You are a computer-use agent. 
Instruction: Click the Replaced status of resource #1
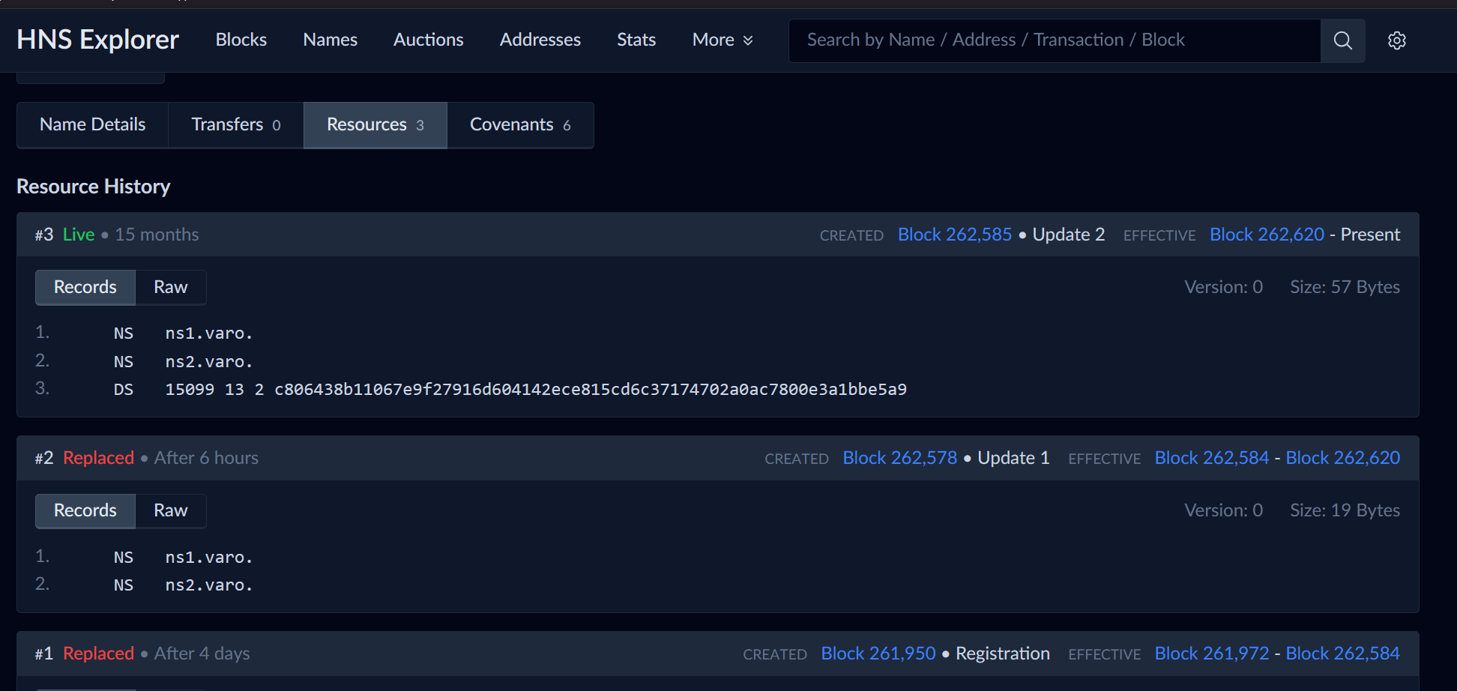(x=98, y=654)
